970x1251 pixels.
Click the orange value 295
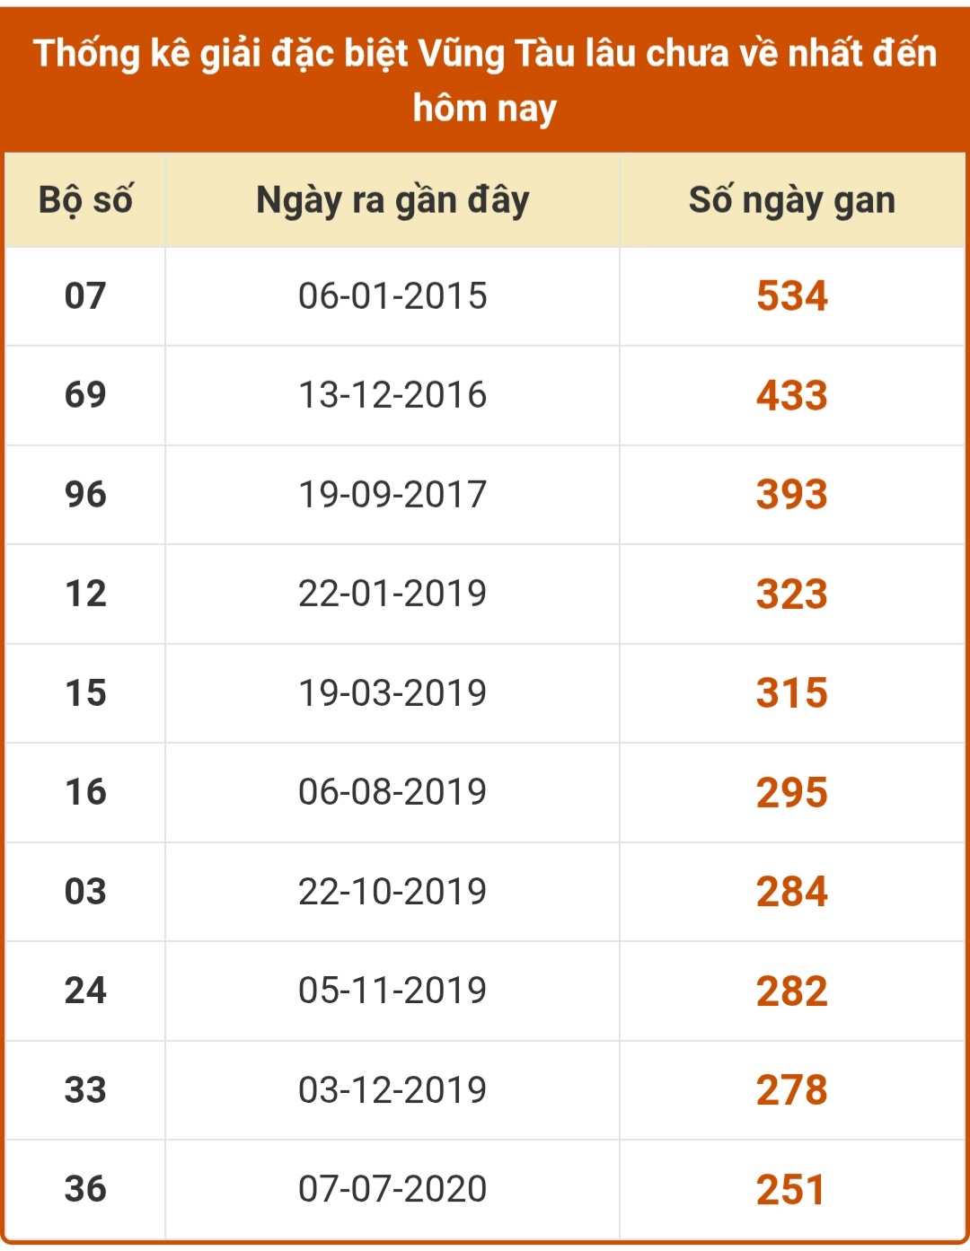791,792
